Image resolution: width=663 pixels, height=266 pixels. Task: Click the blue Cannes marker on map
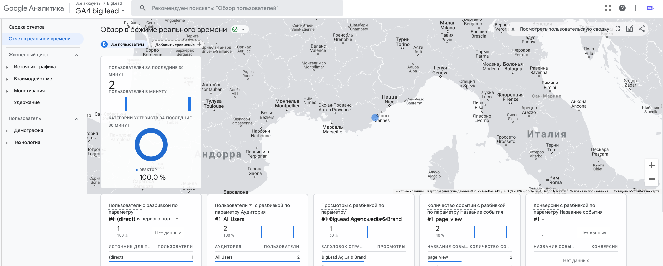tap(375, 117)
